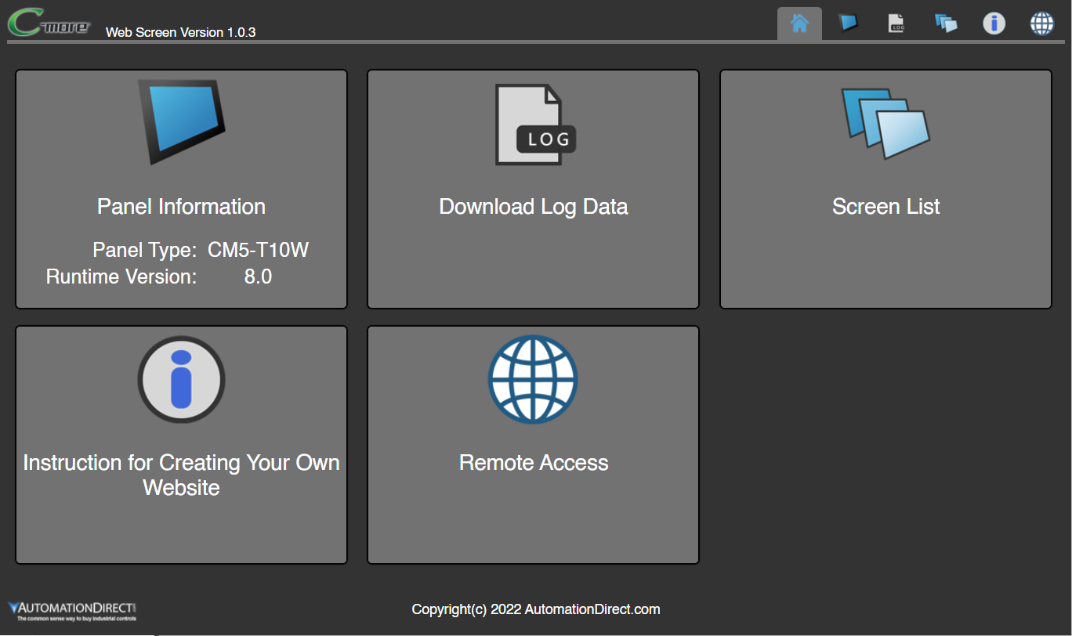Open Instruction for Creating Your Own Website
Viewport: 1072px width, 636px height.
click(181, 475)
